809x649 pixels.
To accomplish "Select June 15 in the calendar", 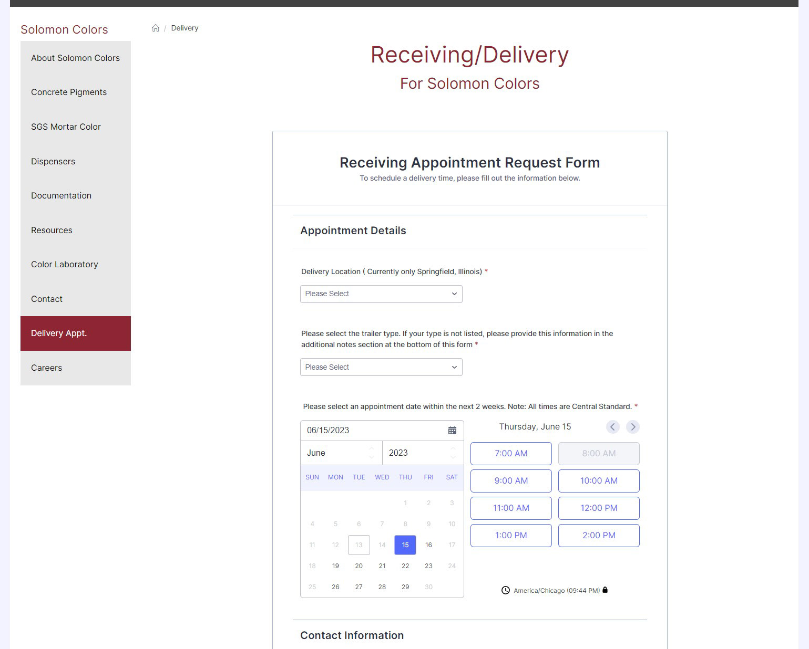I will [405, 545].
